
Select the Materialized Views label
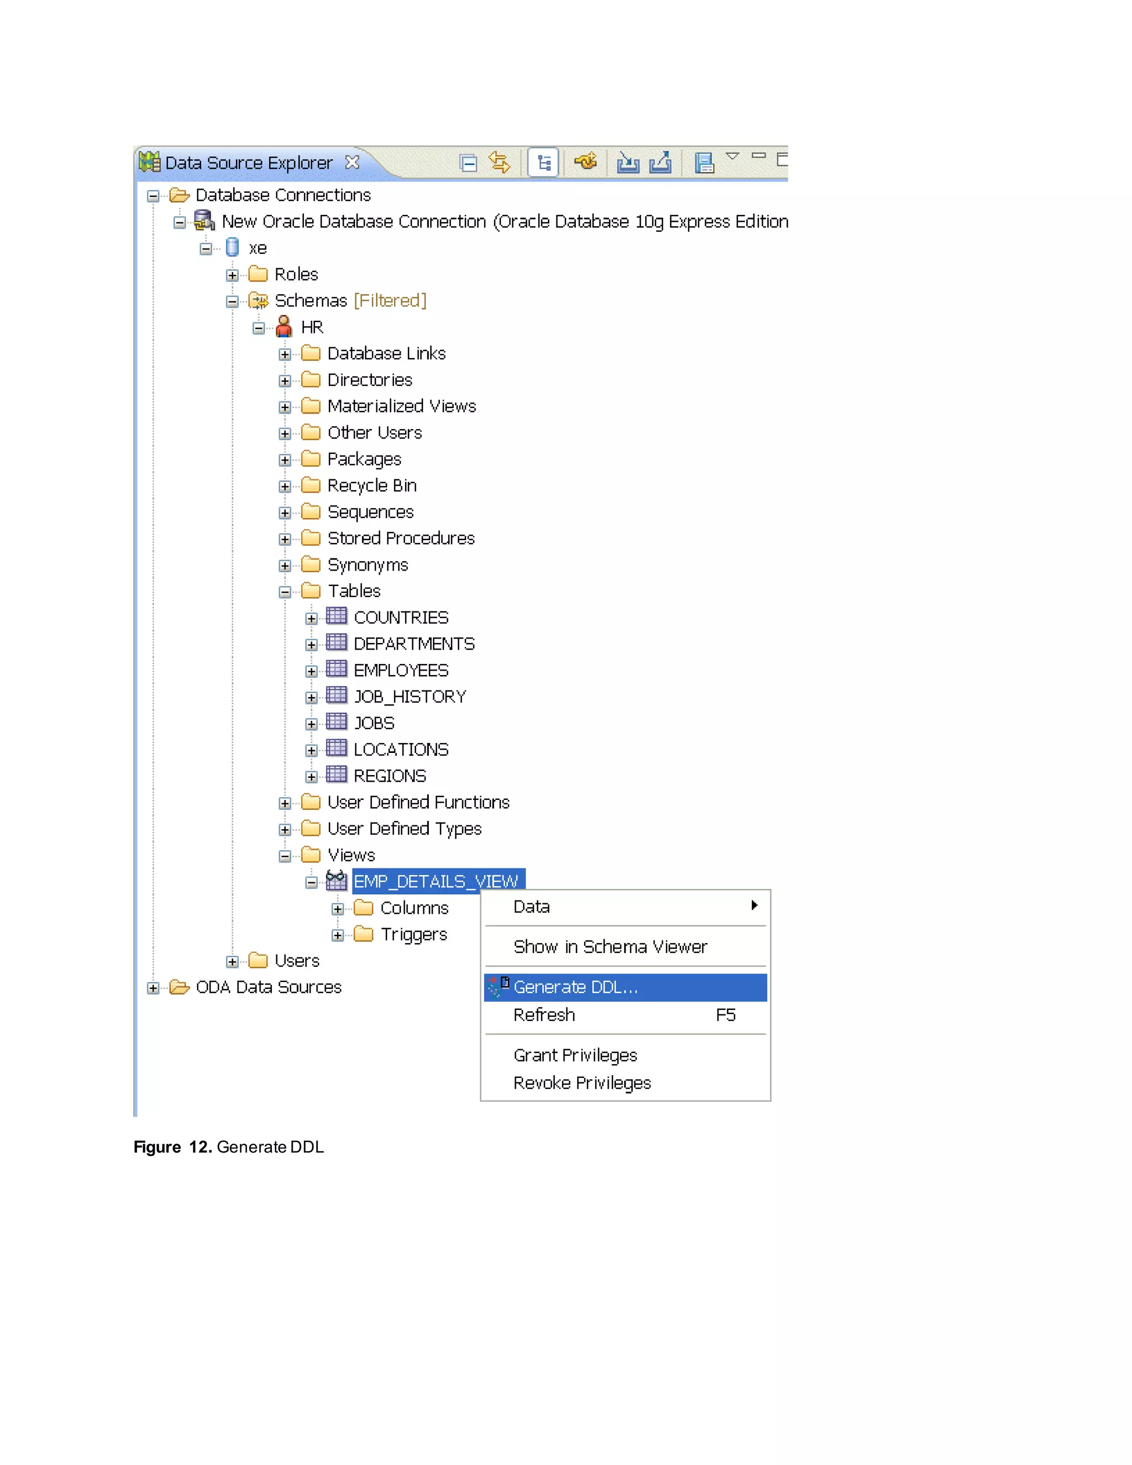pos(402,406)
